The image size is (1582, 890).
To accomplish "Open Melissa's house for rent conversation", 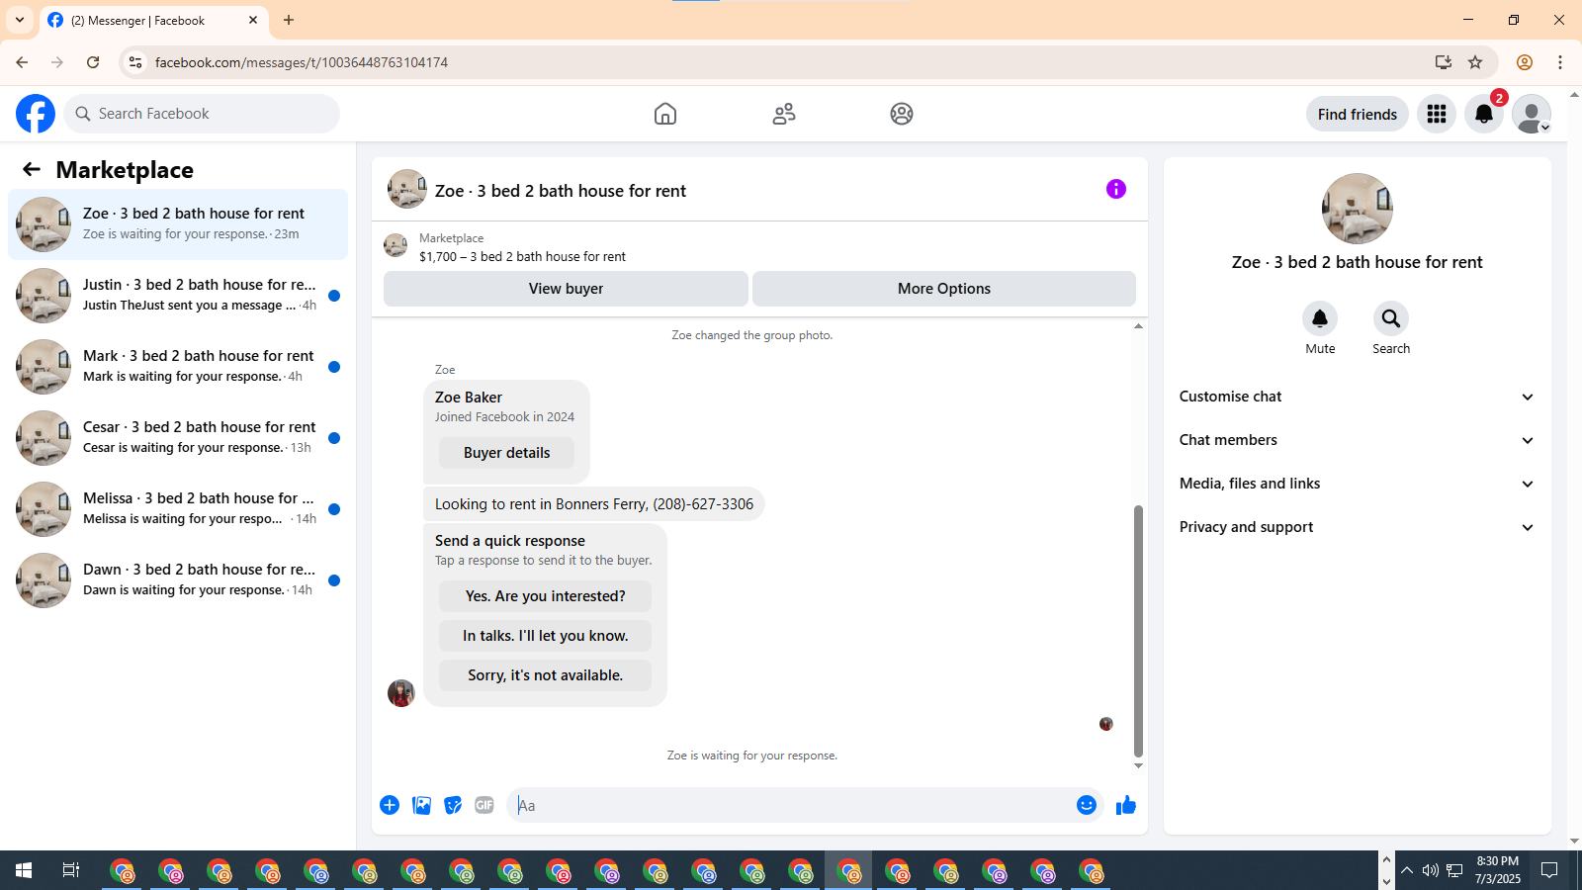I will 178,509.
